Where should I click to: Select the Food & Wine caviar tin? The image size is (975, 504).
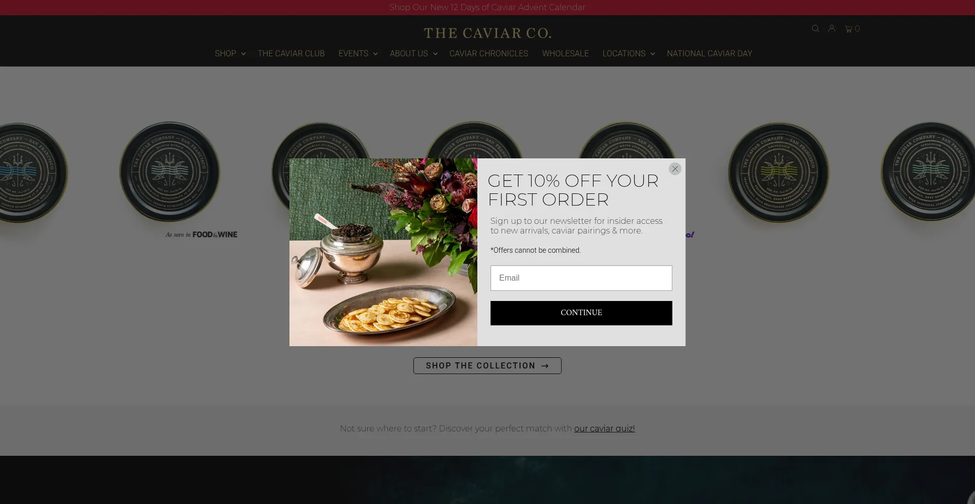coord(170,172)
